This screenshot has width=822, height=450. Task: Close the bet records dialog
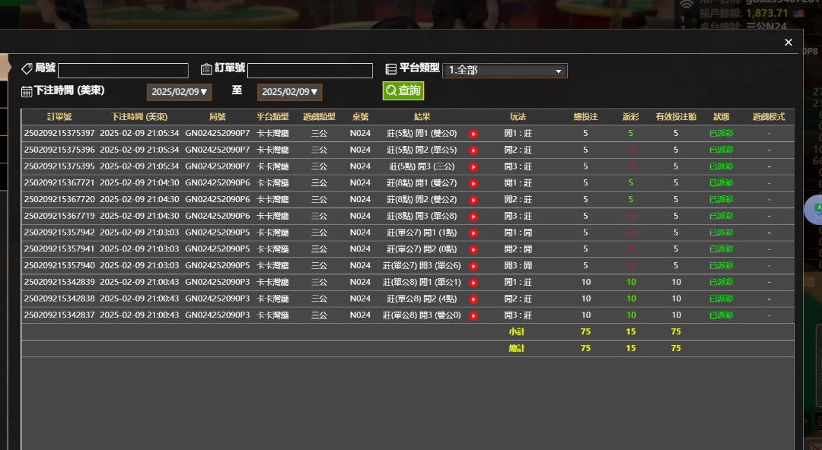tap(789, 43)
